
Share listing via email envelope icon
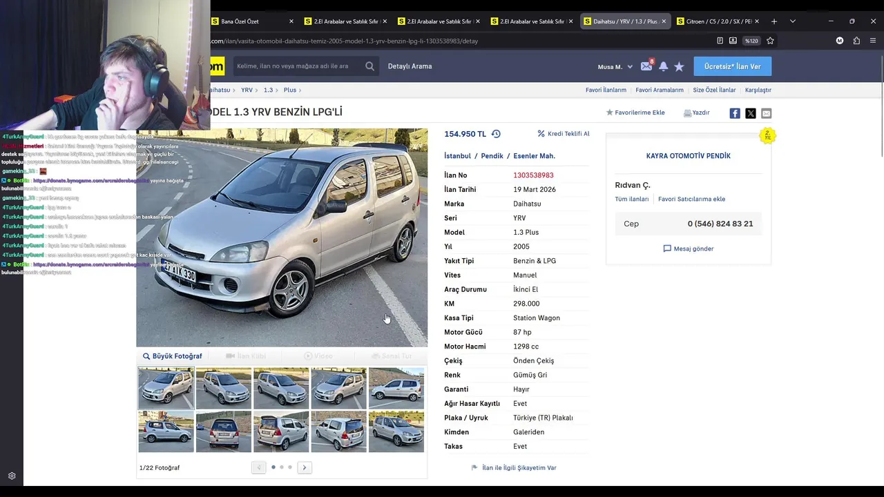766,113
